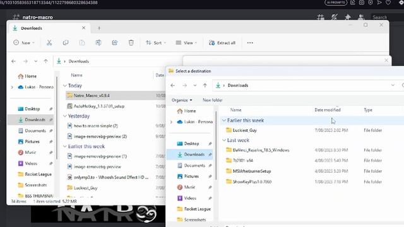Click Extract all in Explorer toolbar

tap(222, 43)
